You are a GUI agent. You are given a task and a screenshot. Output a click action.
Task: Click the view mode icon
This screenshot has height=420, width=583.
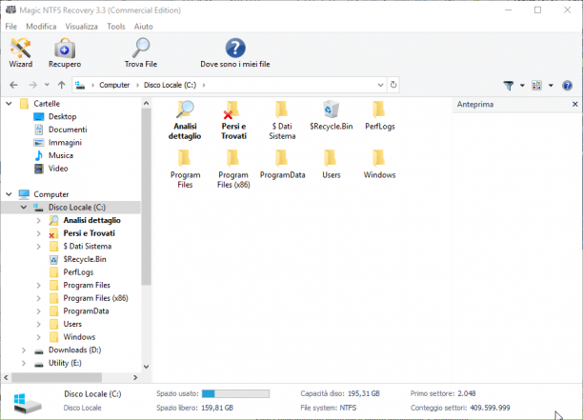[x=536, y=86]
